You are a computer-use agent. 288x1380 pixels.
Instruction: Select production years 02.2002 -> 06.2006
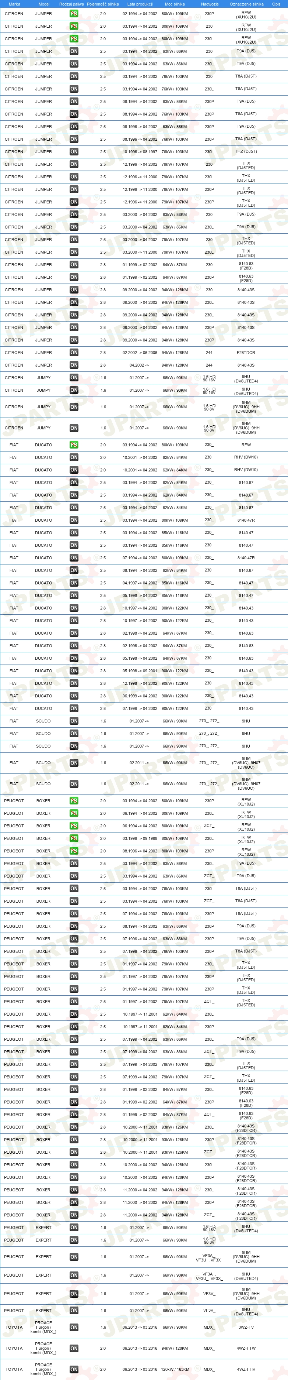tap(140, 353)
